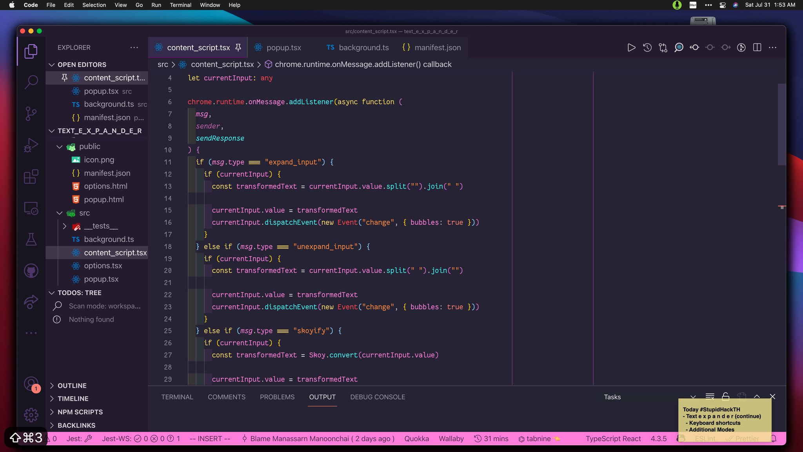Click the Split Editor icon
Image resolution: width=803 pixels, height=452 pixels.
756,47
